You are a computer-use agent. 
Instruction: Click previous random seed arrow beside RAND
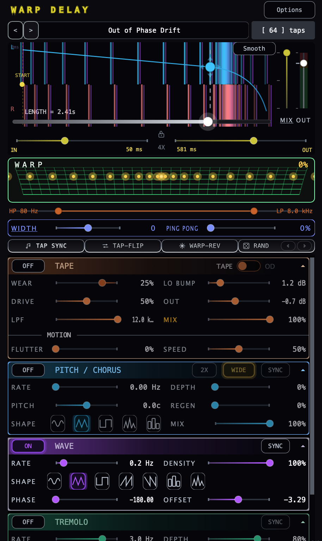288,246
